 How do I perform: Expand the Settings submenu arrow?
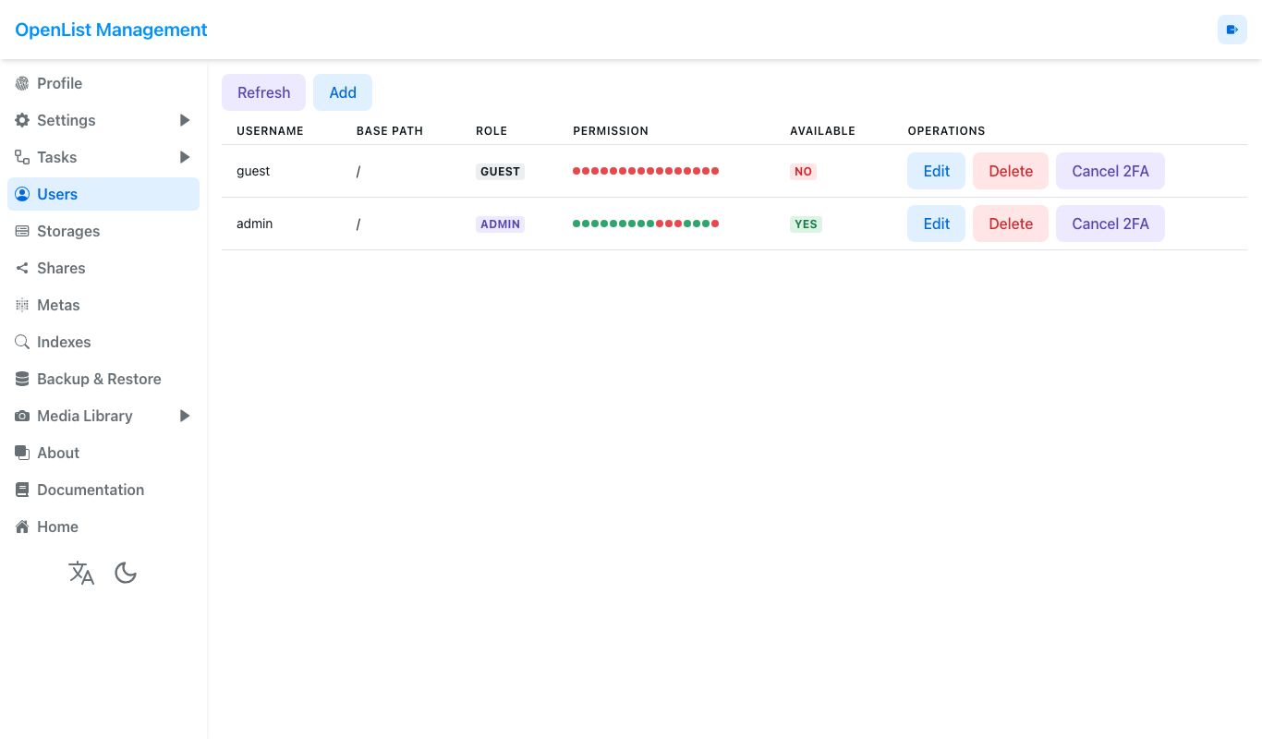coord(185,120)
